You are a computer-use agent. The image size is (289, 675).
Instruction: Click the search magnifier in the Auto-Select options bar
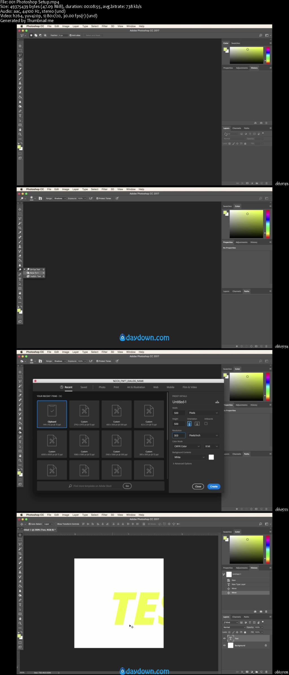tap(260, 524)
